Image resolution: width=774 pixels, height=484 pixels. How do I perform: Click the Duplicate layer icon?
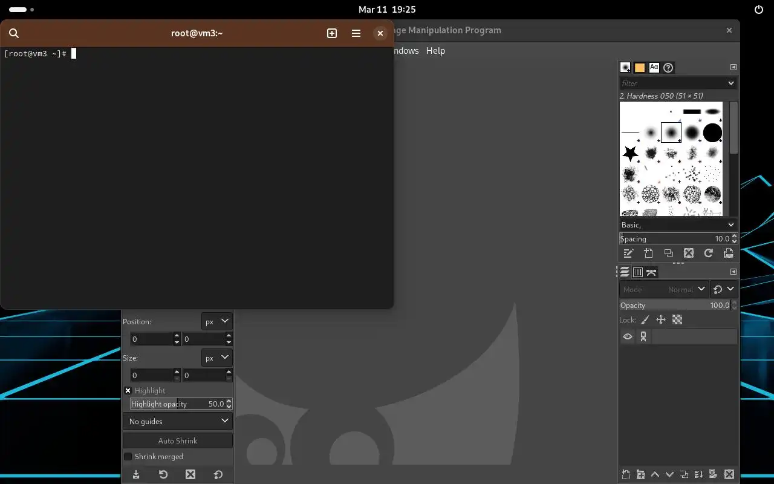[x=684, y=474]
